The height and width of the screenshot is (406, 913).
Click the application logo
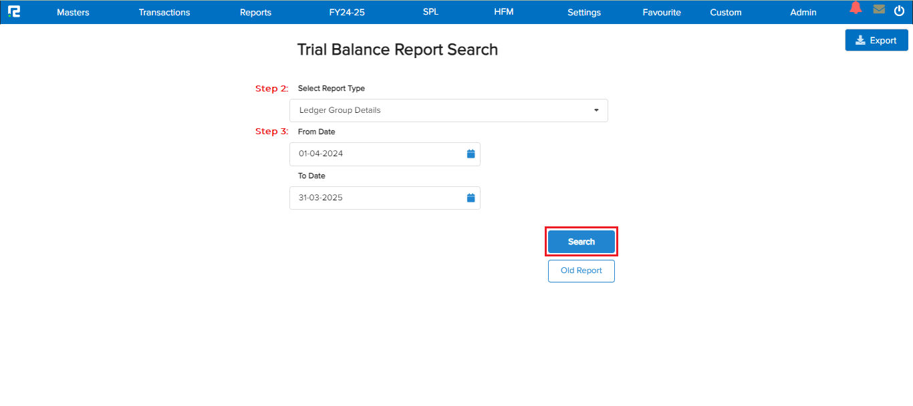(14, 11)
